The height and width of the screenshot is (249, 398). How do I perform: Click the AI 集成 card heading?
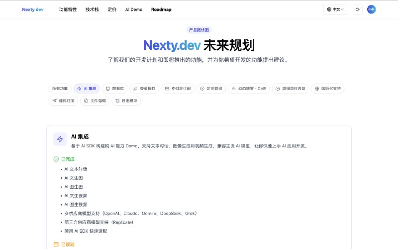[x=80, y=136]
